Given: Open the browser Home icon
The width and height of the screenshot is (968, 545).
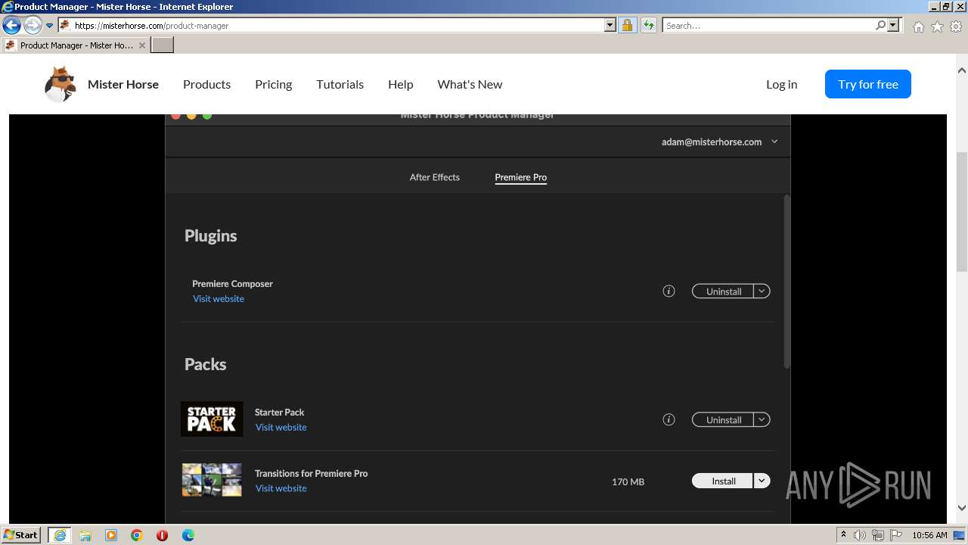Looking at the screenshot, I should tap(918, 26).
